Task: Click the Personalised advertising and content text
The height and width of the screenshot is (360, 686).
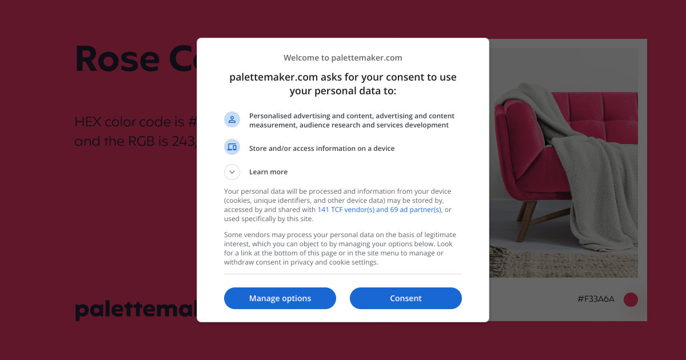Action: click(352, 121)
